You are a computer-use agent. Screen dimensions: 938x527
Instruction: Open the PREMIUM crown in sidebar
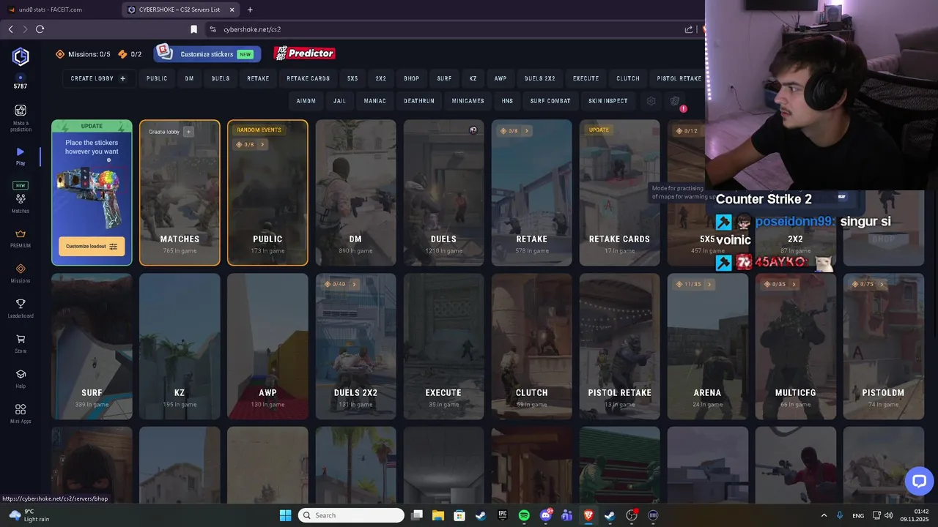pos(21,239)
